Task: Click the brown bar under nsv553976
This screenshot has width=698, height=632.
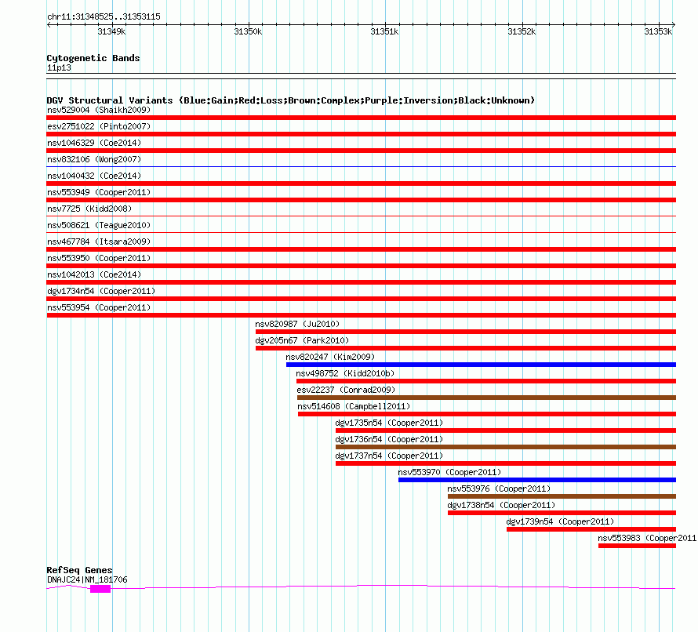Action: tap(562, 496)
